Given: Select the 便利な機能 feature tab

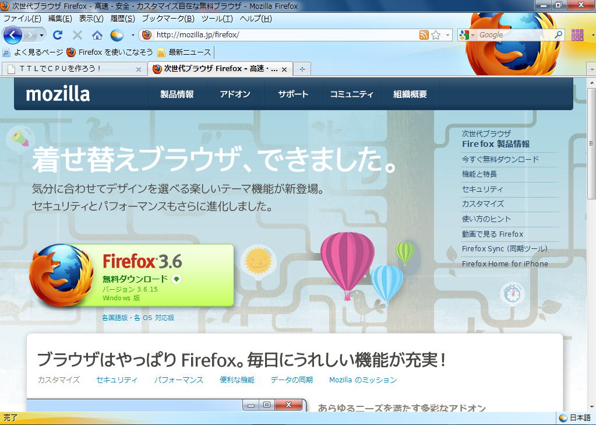Looking at the screenshot, I should [x=237, y=380].
